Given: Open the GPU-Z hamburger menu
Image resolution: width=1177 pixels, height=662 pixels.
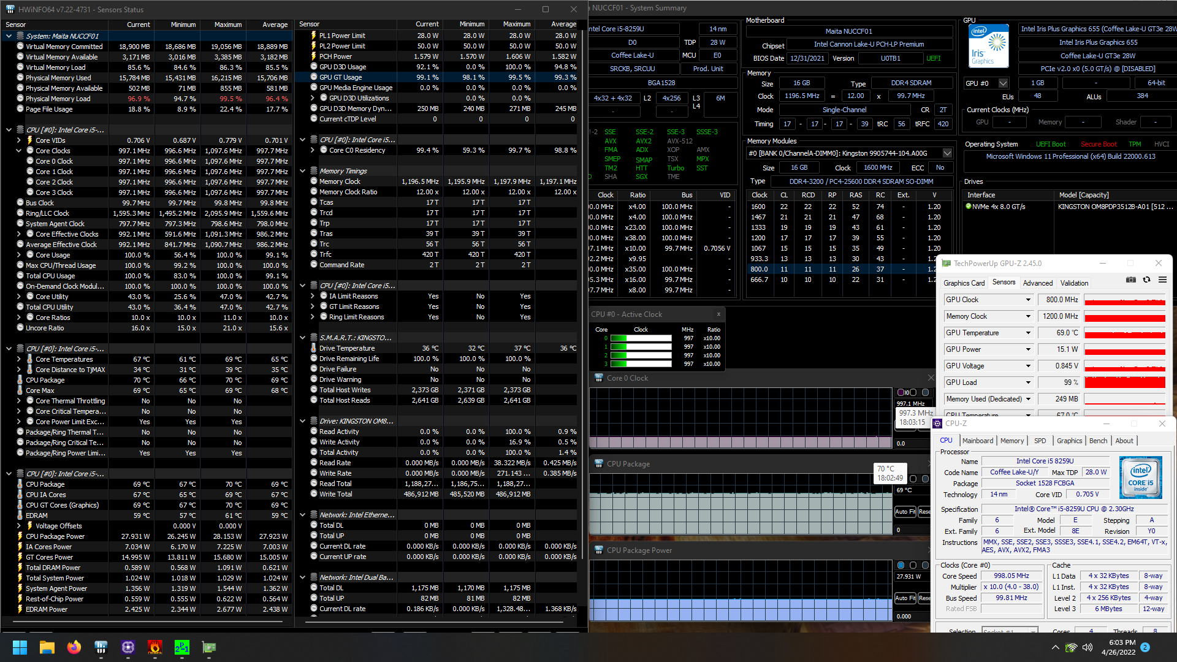Looking at the screenshot, I should pyautogui.click(x=1162, y=280).
